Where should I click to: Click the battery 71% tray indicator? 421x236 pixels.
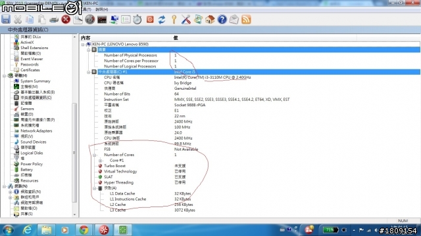coord(330,230)
